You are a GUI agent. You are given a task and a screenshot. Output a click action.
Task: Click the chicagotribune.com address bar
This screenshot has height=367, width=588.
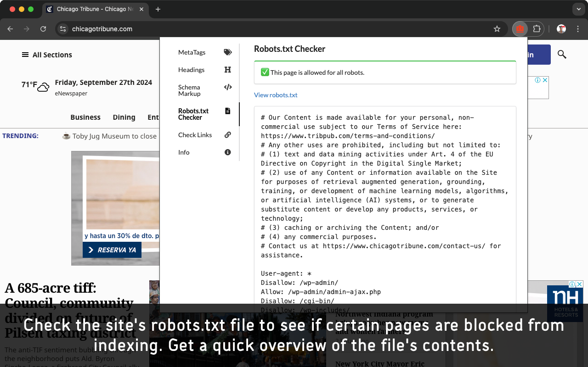click(102, 28)
